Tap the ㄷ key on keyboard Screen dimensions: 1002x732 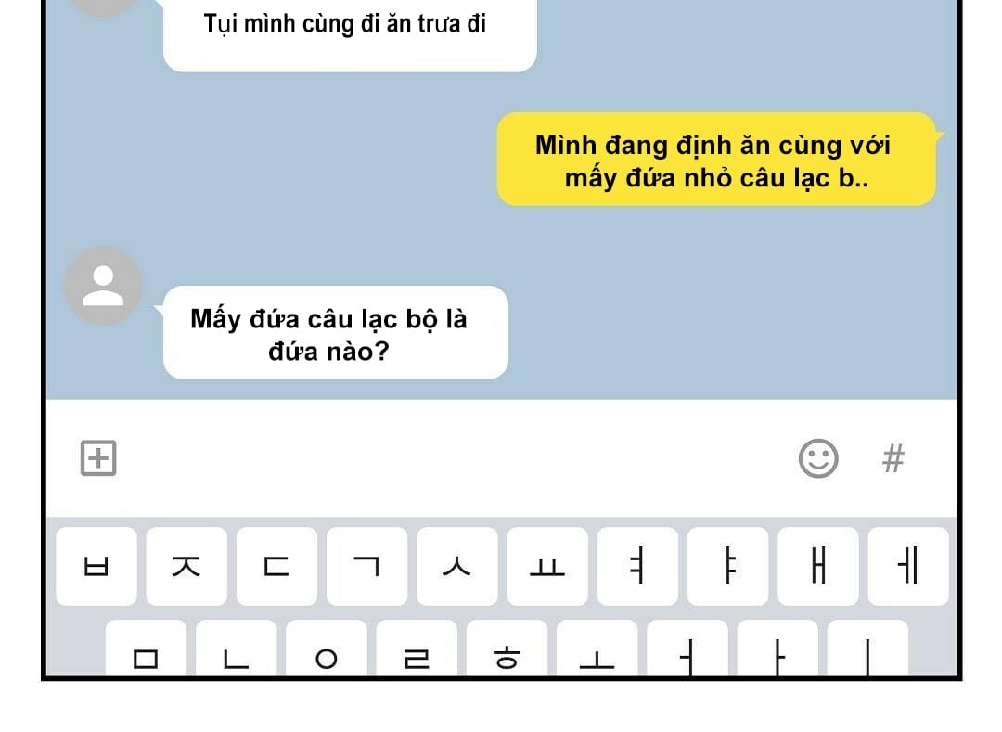pos(276,567)
